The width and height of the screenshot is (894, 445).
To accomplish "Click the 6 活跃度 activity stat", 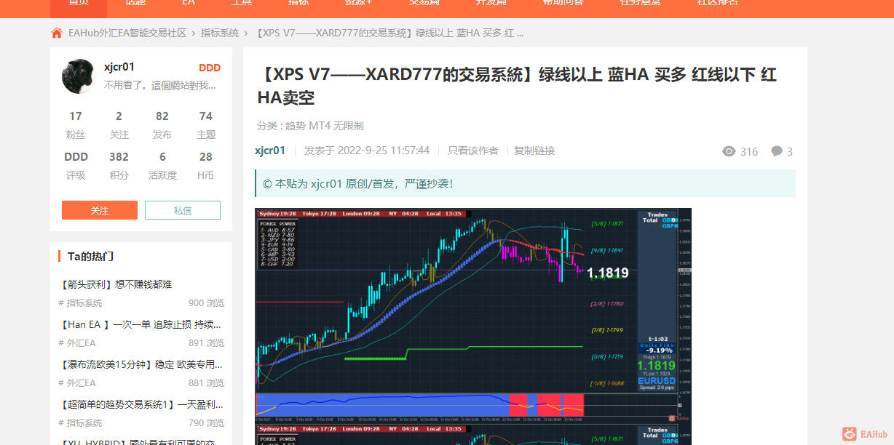I will pyautogui.click(x=162, y=166).
